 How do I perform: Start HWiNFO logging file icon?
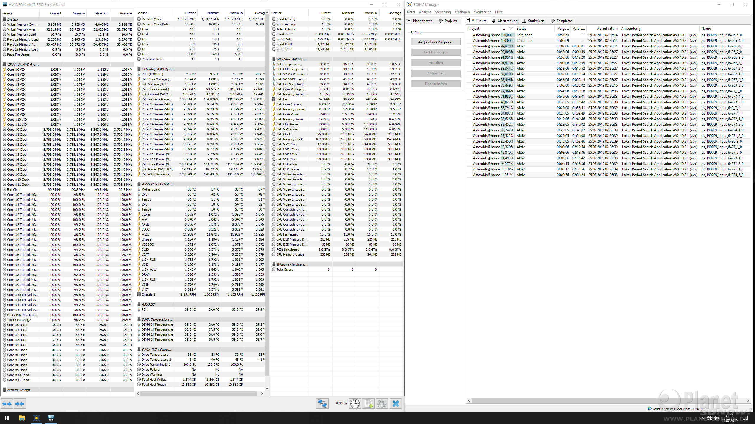368,403
